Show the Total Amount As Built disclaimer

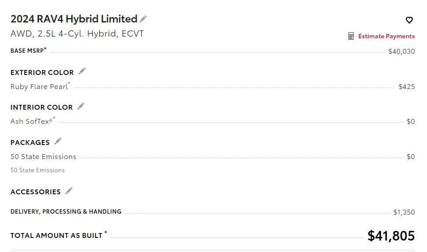pyautogui.click(x=106, y=233)
